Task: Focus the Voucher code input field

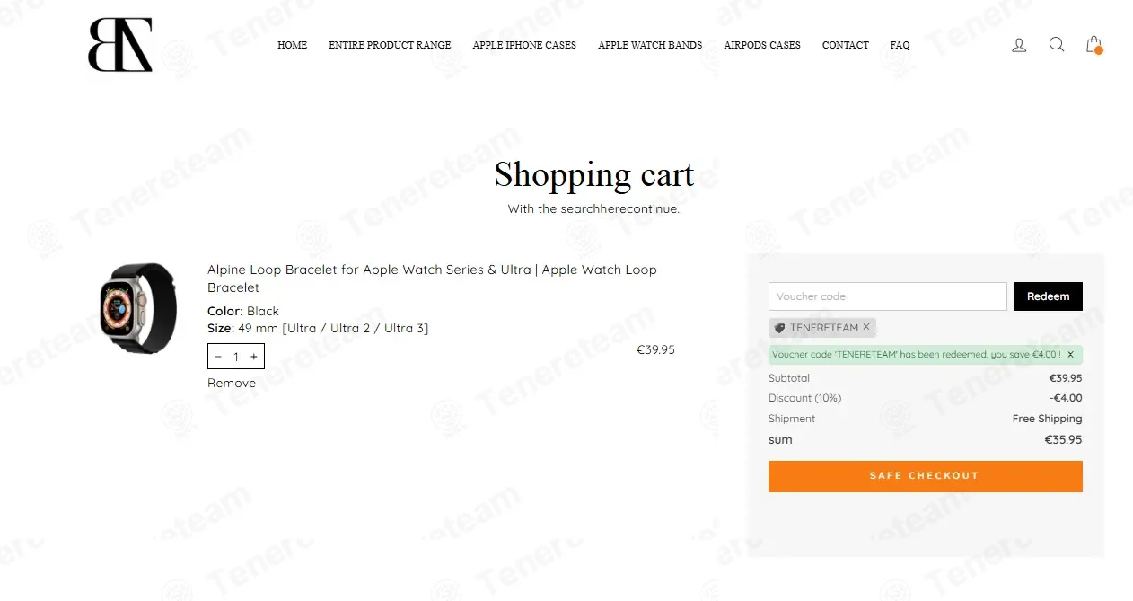Action: click(x=887, y=296)
